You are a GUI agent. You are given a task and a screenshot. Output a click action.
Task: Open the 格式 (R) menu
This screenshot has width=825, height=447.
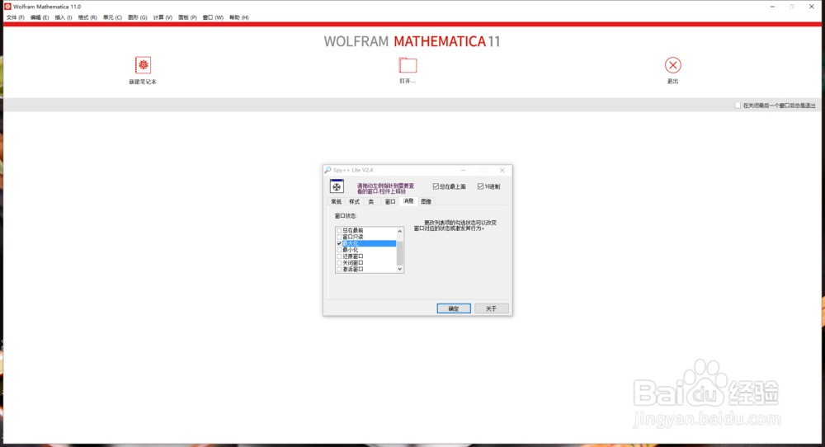pos(88,17)
